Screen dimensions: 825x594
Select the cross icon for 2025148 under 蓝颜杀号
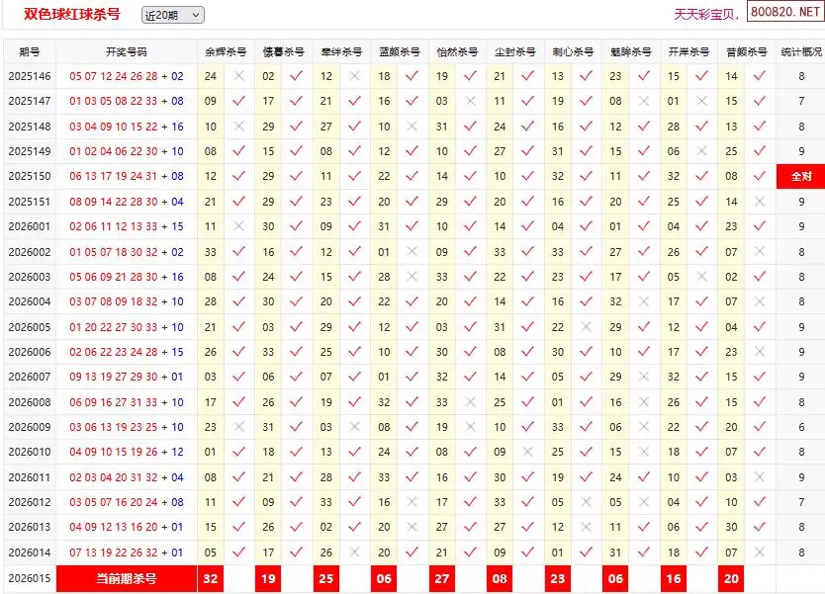click(412, 127)
